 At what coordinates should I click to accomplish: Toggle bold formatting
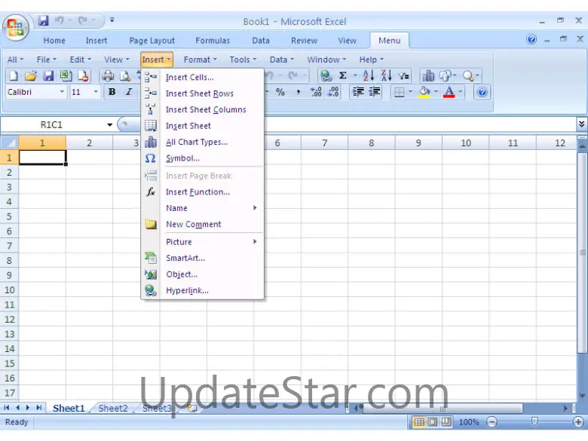point(112,92)
